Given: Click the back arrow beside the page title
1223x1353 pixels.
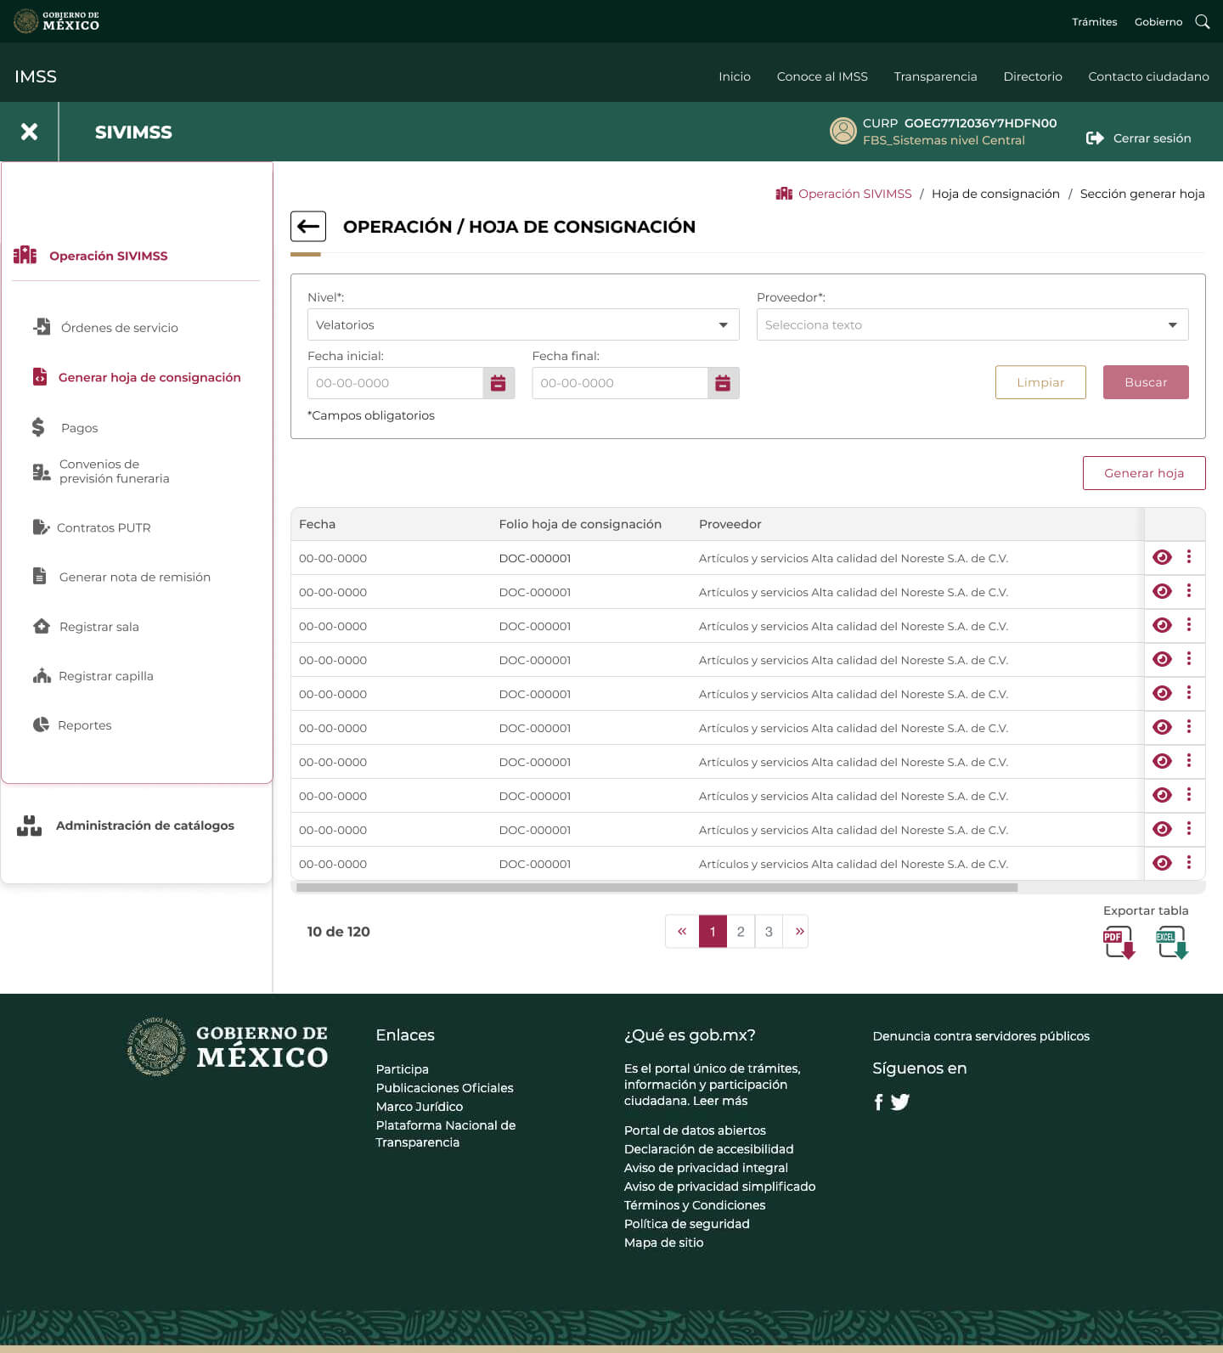Looking at the screenshot, I should (308, 227).
